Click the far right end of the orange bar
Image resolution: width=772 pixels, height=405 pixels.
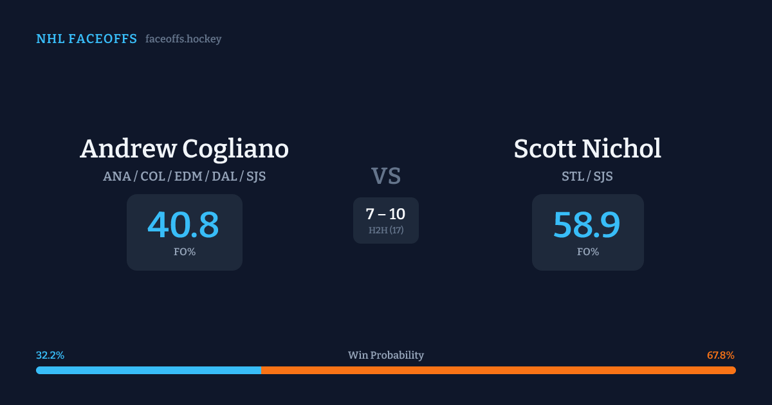pyautogui.click(x=733, y=370)
